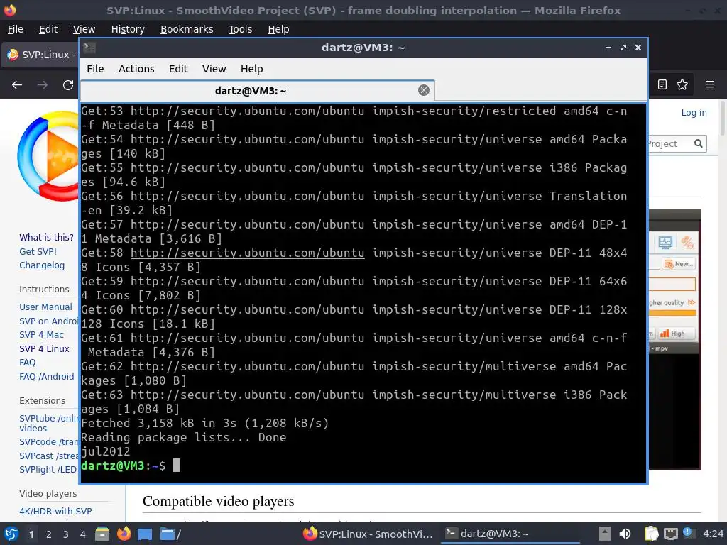Click the removable media eject tray icon
This screenshot has width=727, height=545.
pos(604,534)
